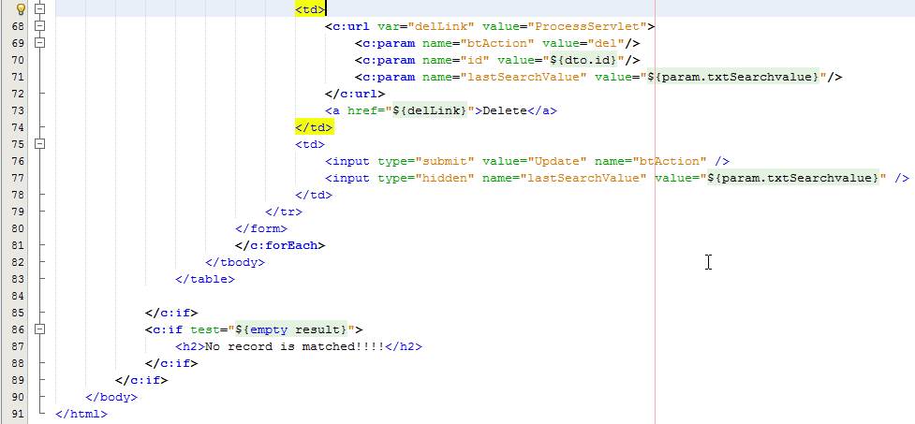This screenshot has height=424, width=915.
Task: Click line number 73 in the gutter
Action: (x=18, y=110)
